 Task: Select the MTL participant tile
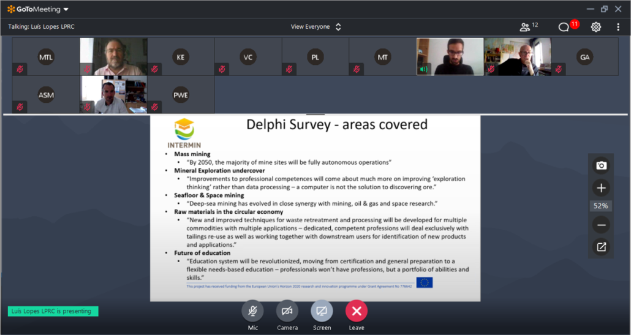pos(46,57)
